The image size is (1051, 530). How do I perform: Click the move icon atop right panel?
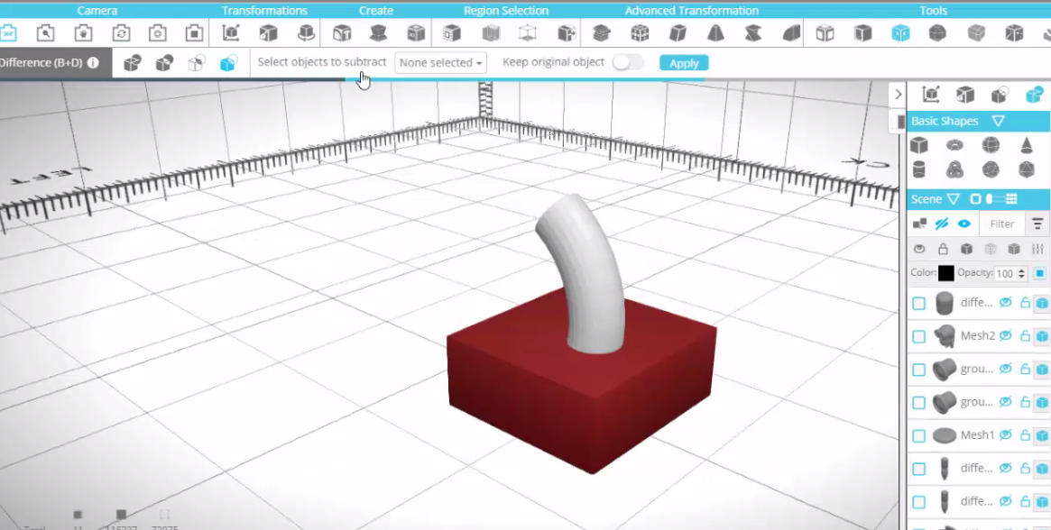(930, 95)
